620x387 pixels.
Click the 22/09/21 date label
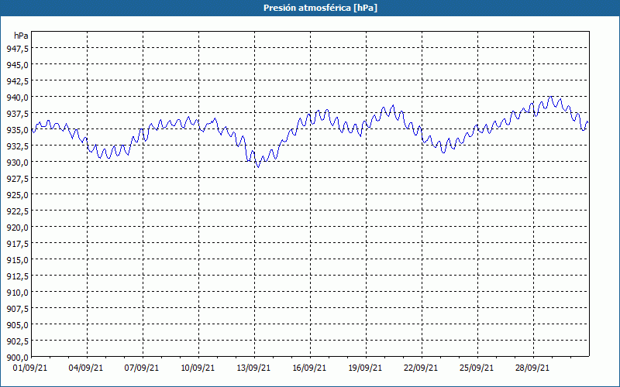[x=421, y=368]
